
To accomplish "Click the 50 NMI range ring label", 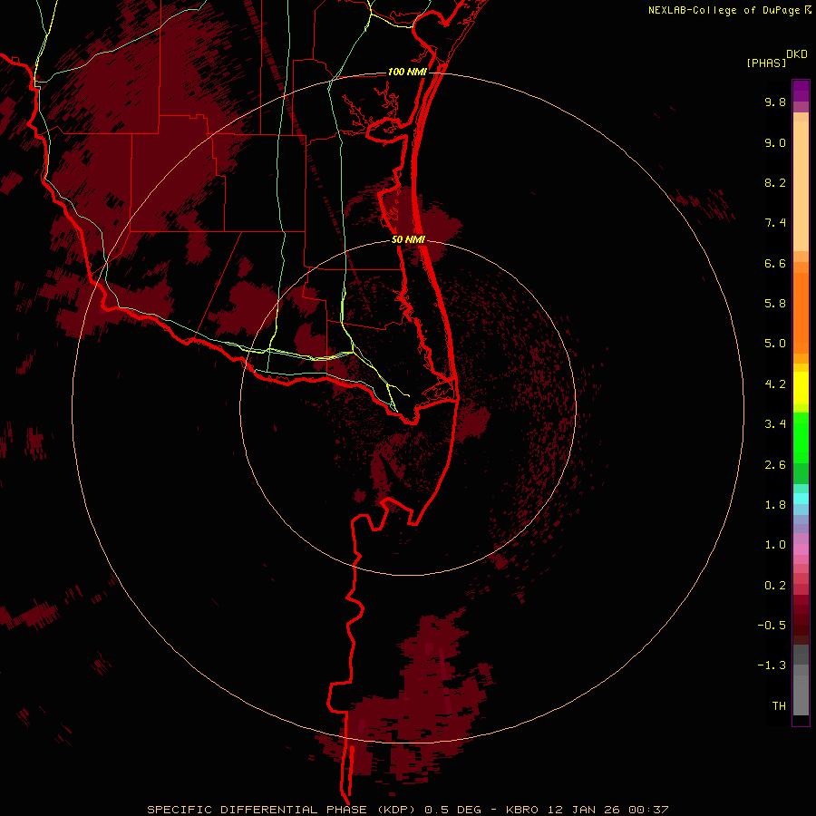I will pos(408,240).
